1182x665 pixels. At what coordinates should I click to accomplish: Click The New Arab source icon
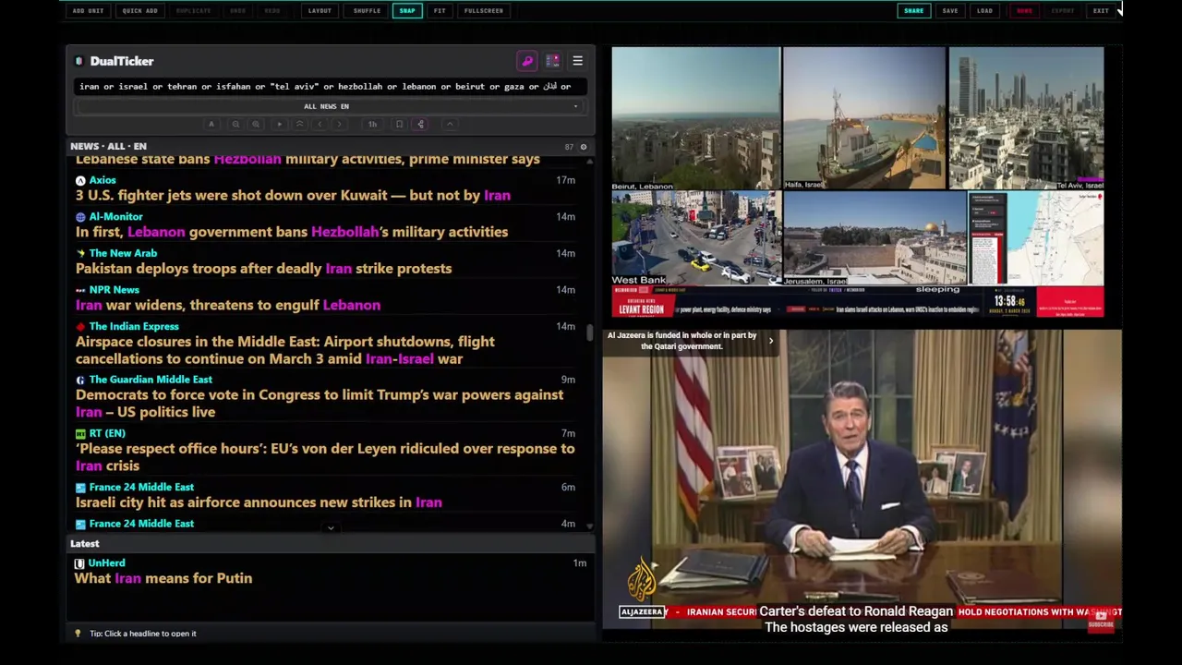coord(80,253)
